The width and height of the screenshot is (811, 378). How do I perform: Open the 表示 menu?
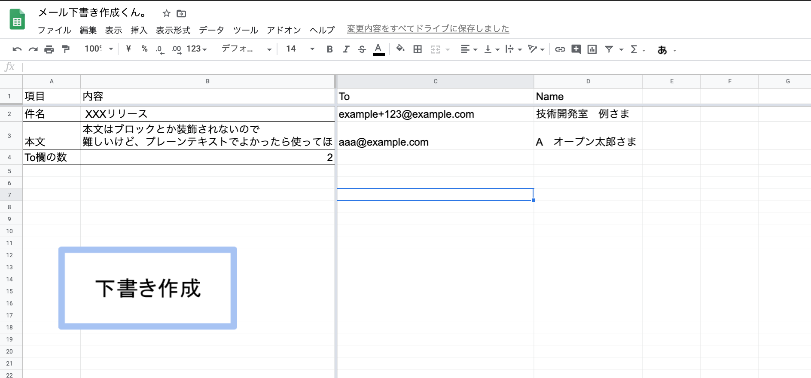pos(114,30)
